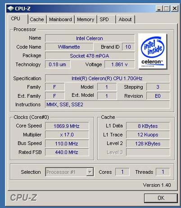181x208 pixels.
Task: Click the 'Clocks (Core#0)' group label
Action: [31, 117]
